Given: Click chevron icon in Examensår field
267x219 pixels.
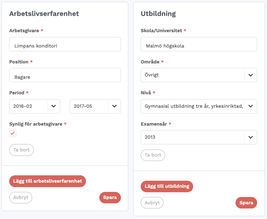Looking at the screenshot, I should (250, 137).
